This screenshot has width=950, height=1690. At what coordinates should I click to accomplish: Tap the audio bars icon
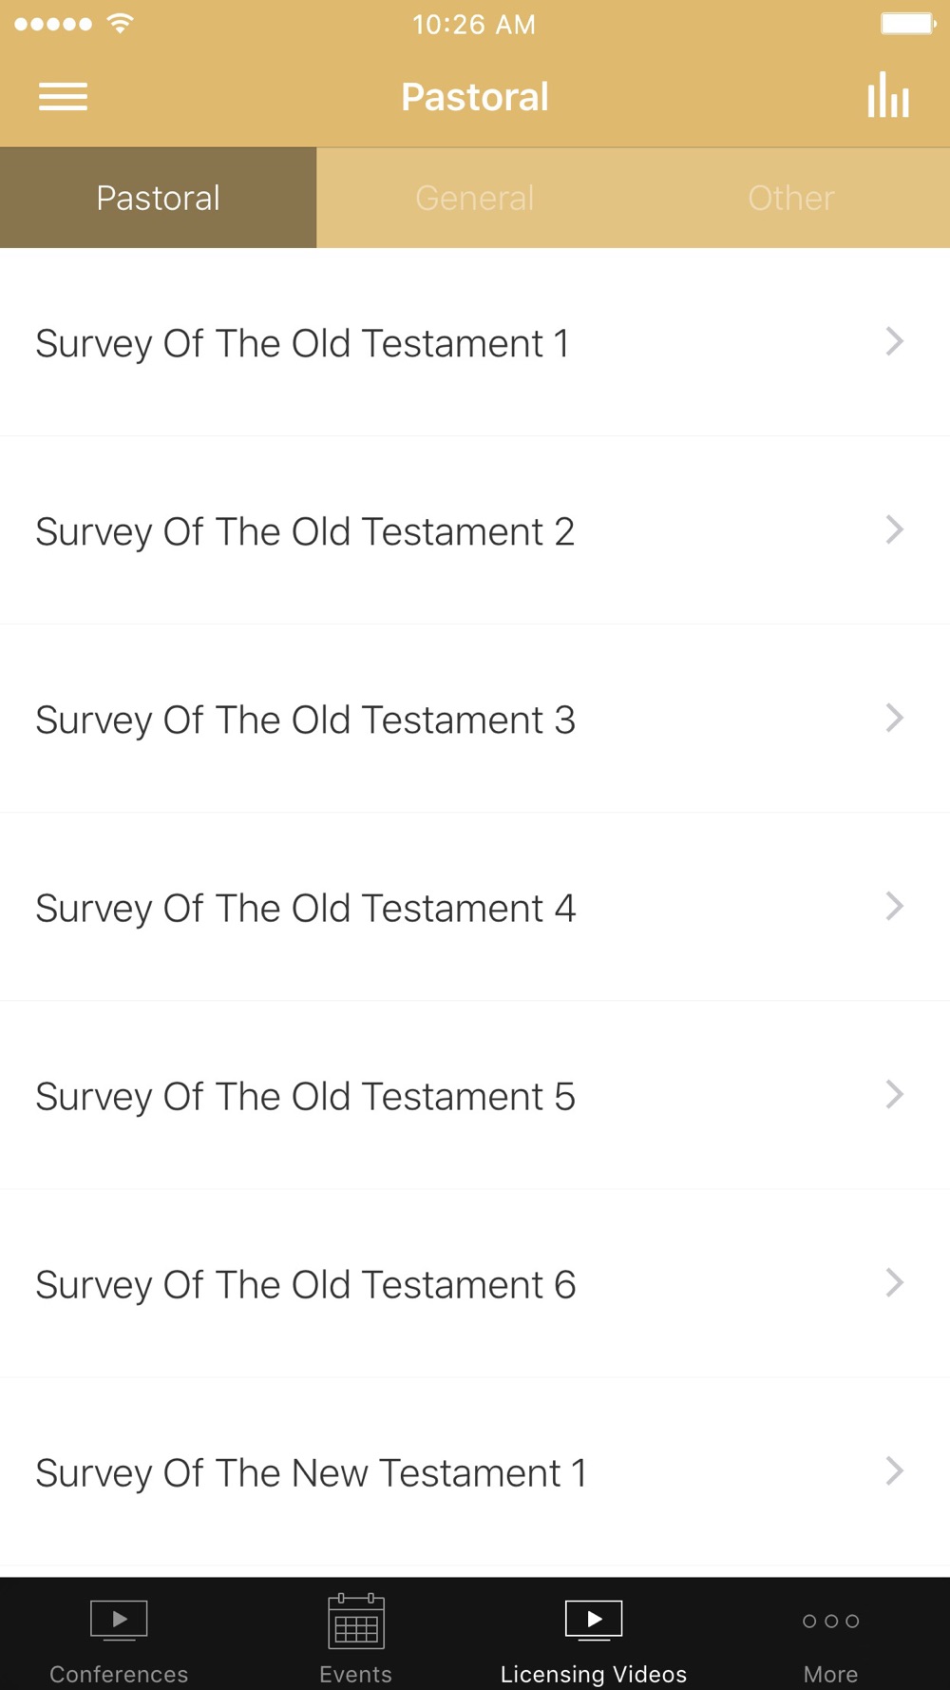coord(887,95)
